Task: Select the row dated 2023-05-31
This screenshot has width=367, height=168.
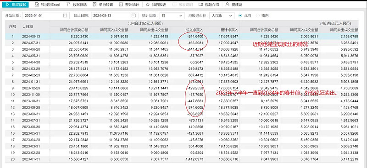Action: tap(182, 133)
